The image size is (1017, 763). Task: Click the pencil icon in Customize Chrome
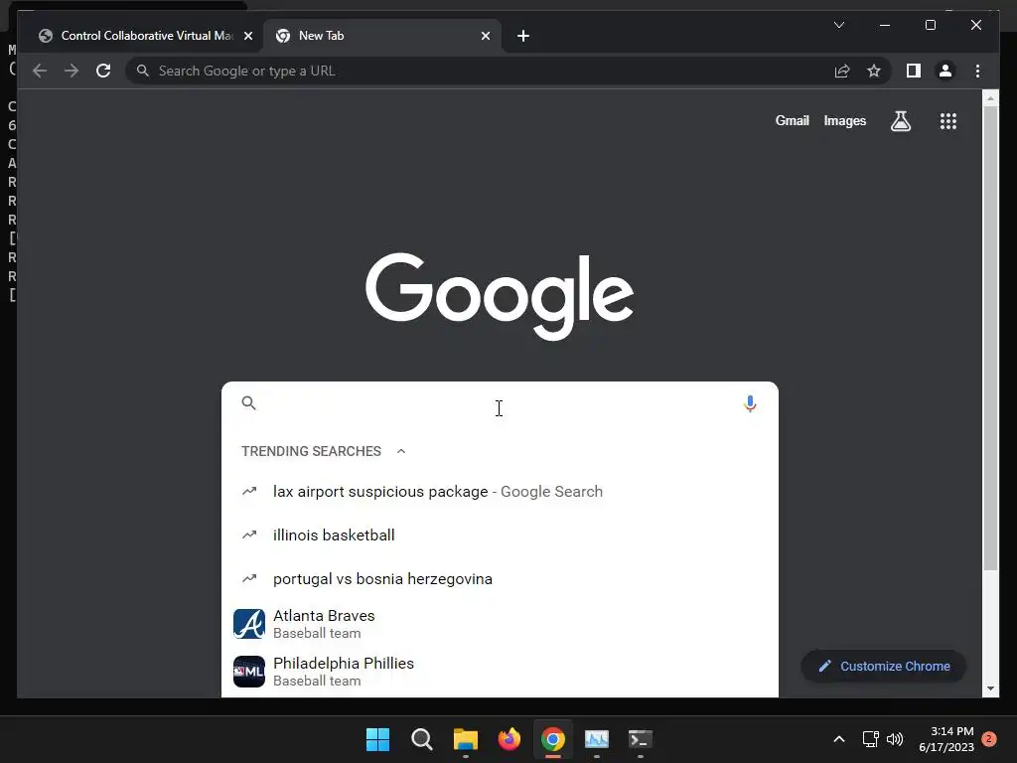(x=825, y=667)
